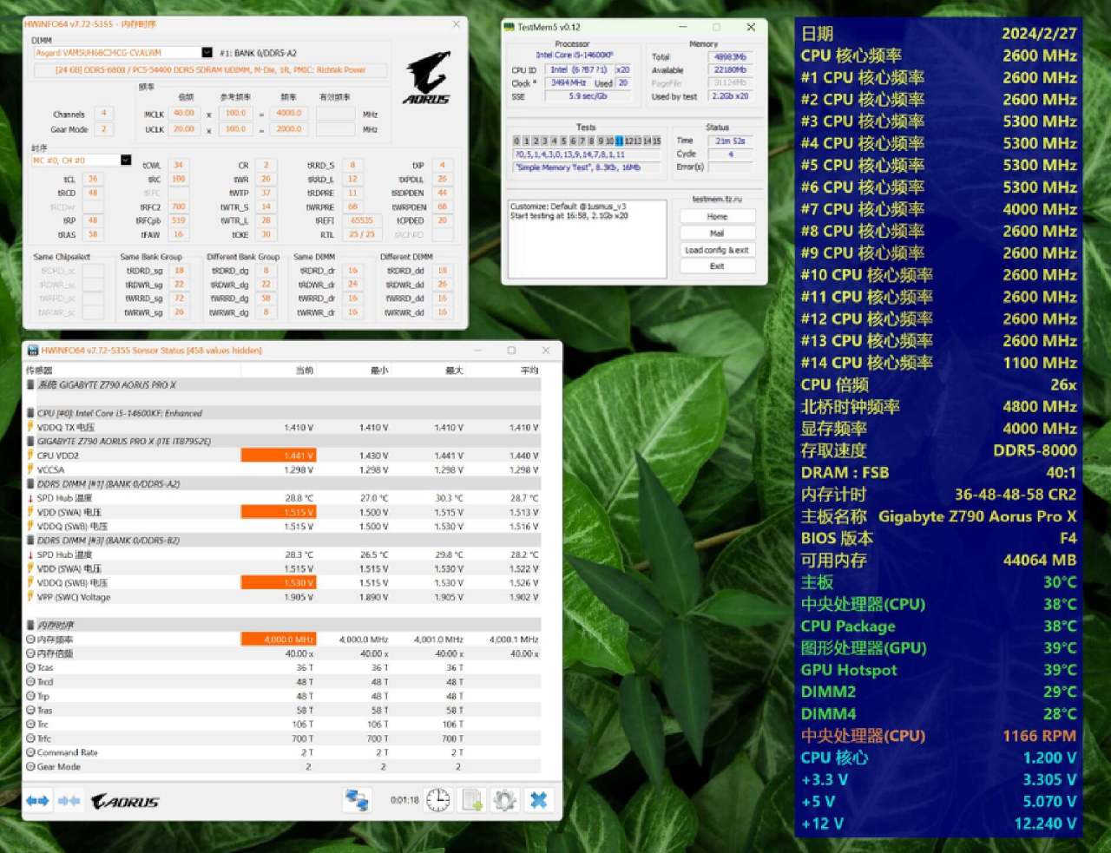Select the 内存倍频 sensor row
Image resolution: width=1111 pixels, height=853 pixels.
283,653
